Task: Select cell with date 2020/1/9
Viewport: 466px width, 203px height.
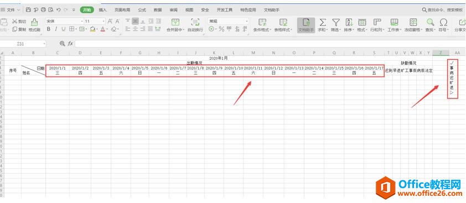Action: coord(214,68)
